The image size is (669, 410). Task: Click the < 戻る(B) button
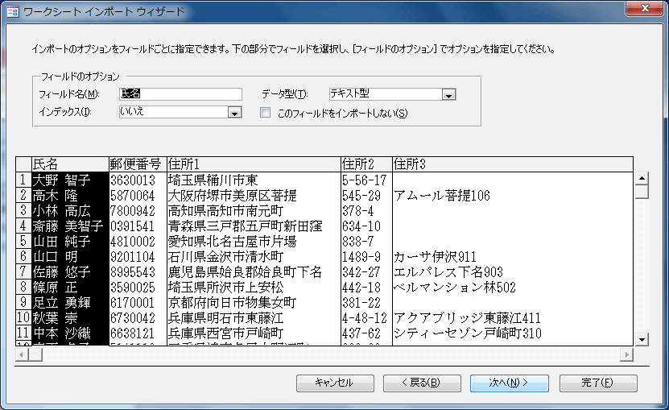(x=422, y=383)
